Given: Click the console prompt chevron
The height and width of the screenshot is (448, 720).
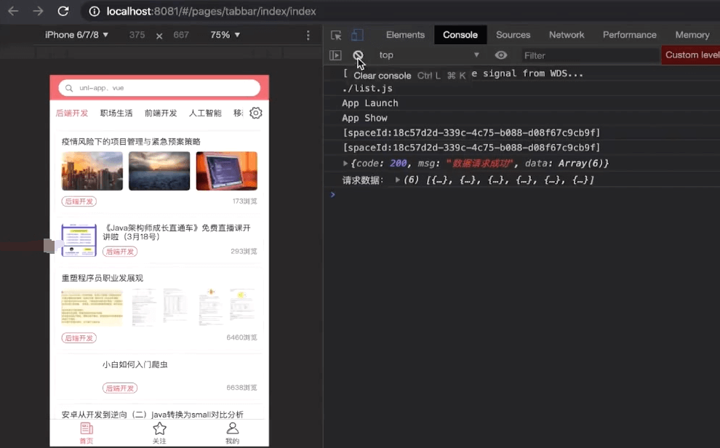Looking at the screenshot, I should click(x=333, y=195).
